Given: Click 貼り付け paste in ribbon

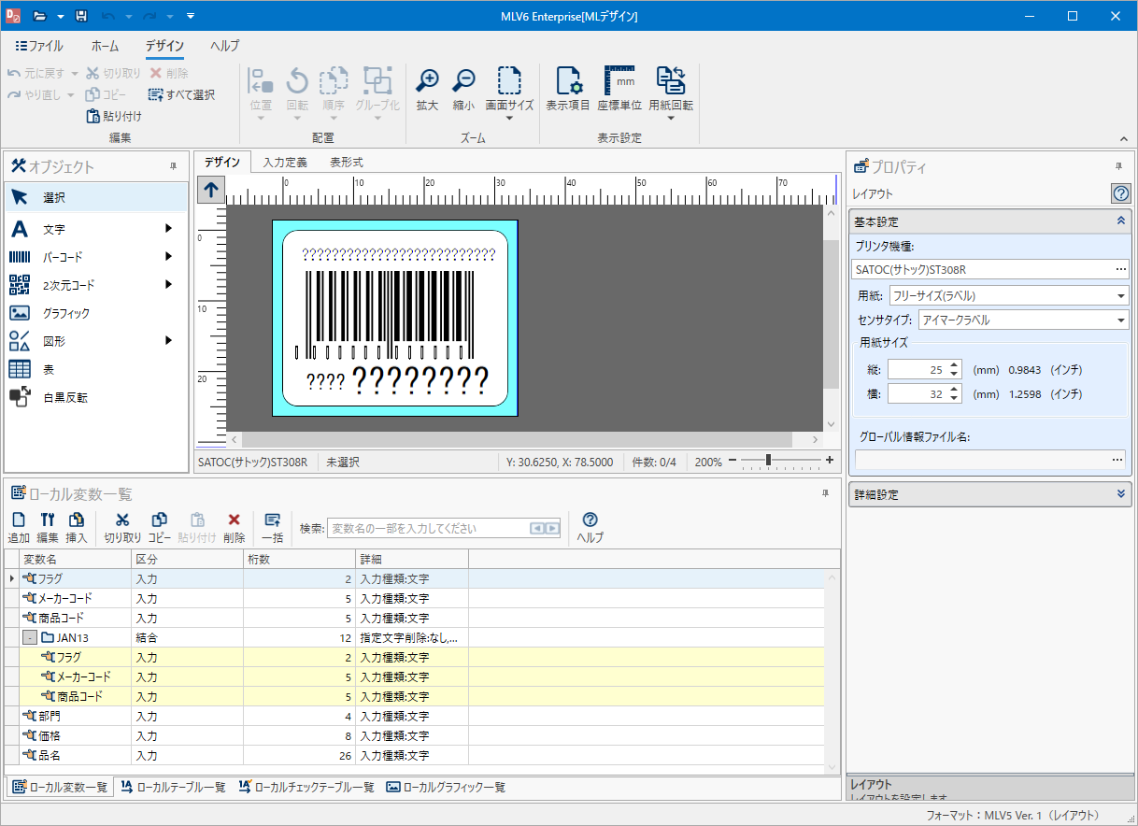Looking at the screenshot, I should click(114, 117).
